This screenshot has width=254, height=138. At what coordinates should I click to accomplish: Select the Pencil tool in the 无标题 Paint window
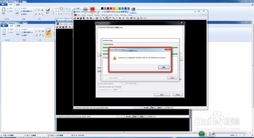36,31
